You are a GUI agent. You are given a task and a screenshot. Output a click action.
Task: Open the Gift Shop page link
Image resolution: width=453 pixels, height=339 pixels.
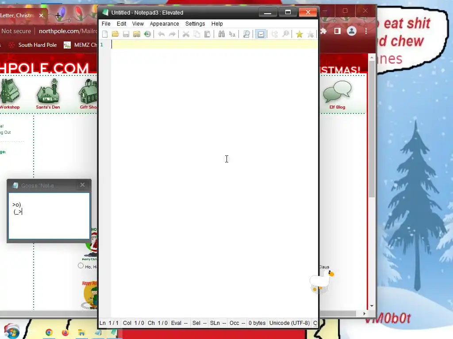point(88,94)
